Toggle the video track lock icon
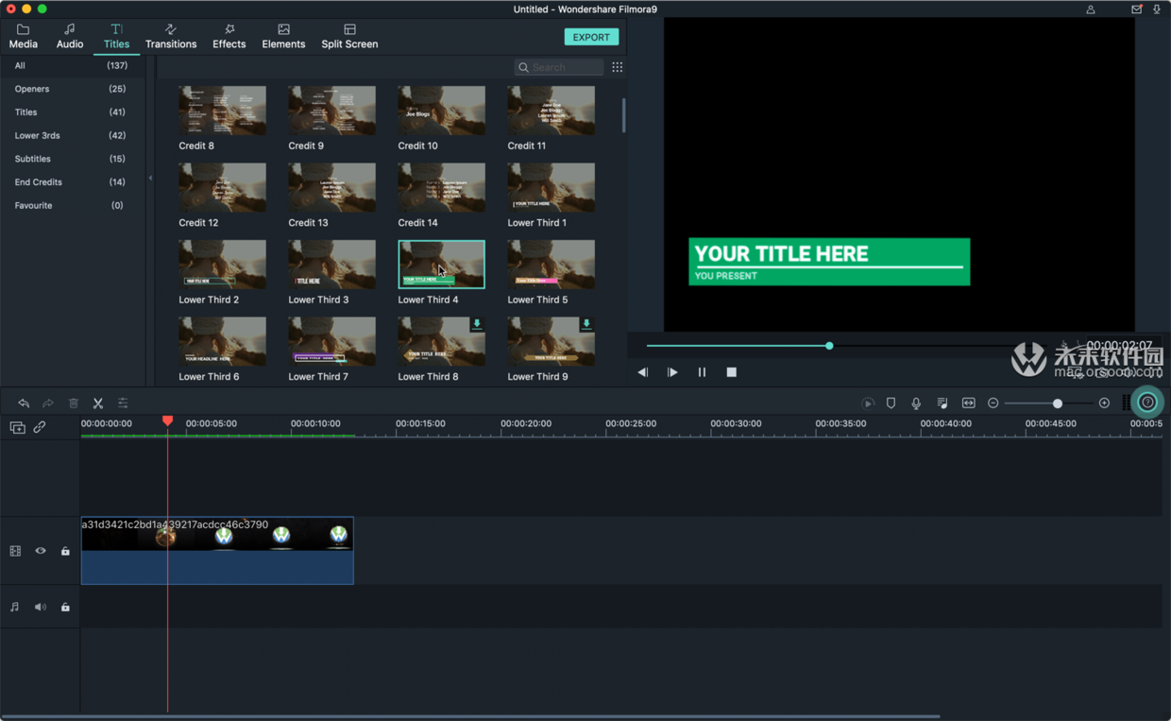 click(x=65, y=551)
